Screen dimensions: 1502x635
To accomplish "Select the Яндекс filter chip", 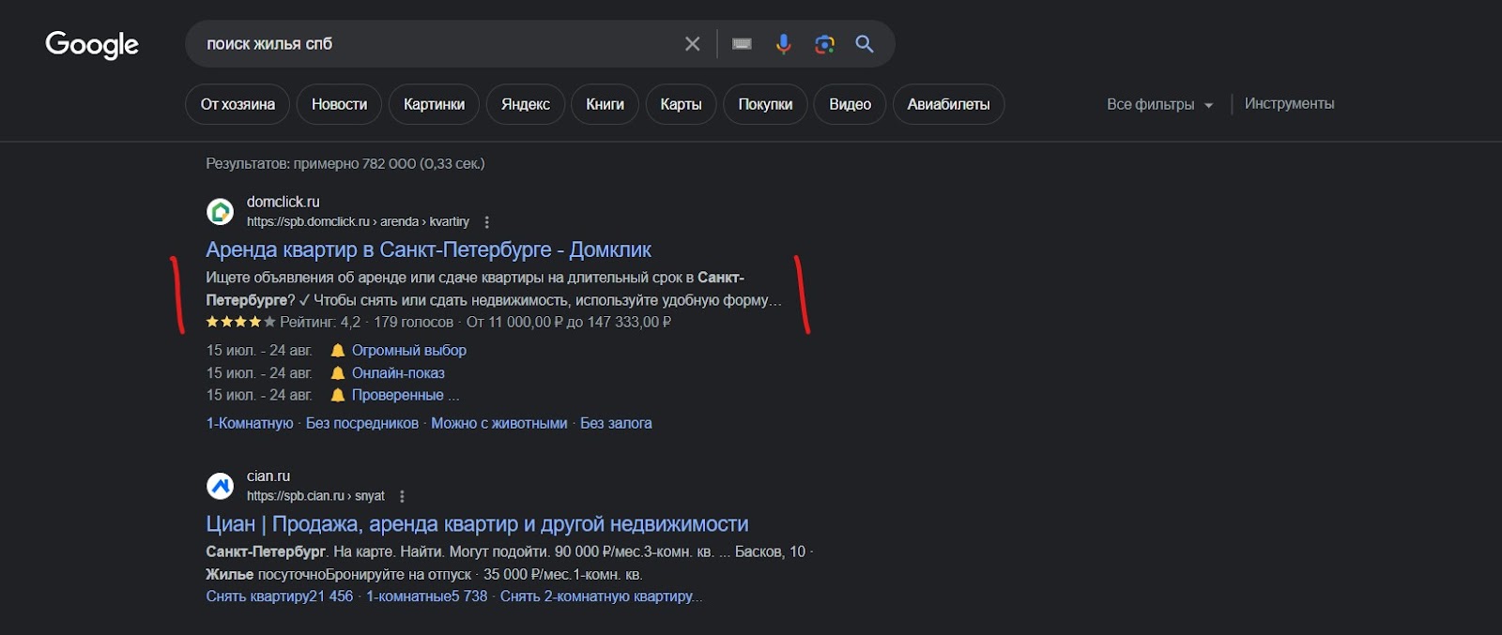I will 526,104.
